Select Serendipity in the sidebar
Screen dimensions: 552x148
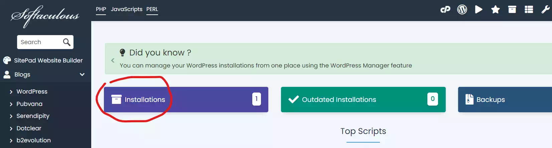point(33,116)
